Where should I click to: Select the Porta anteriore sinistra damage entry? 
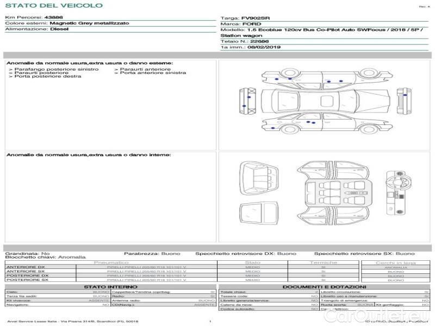pyautogui.click(x=150, y=73)
